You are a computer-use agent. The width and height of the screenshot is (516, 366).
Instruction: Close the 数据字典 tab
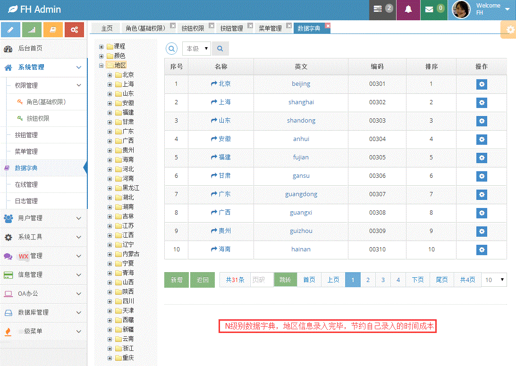click(328, 25)
